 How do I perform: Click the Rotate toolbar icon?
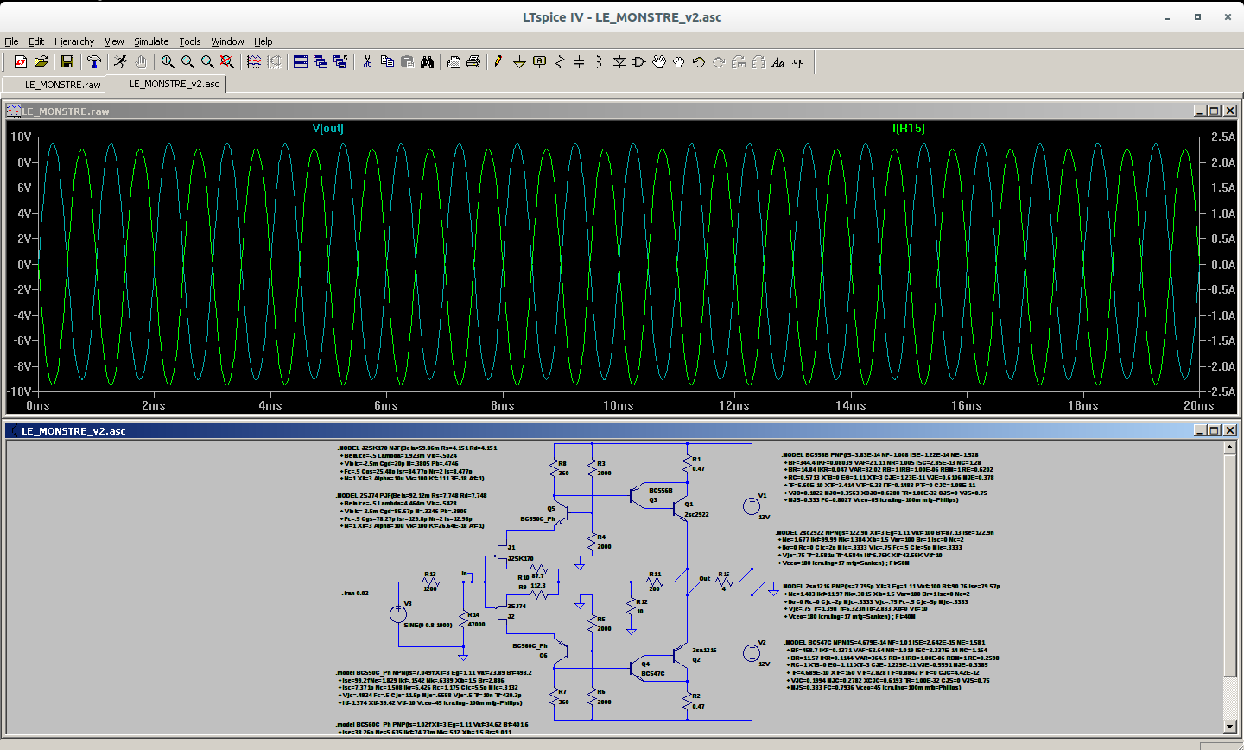739,61
